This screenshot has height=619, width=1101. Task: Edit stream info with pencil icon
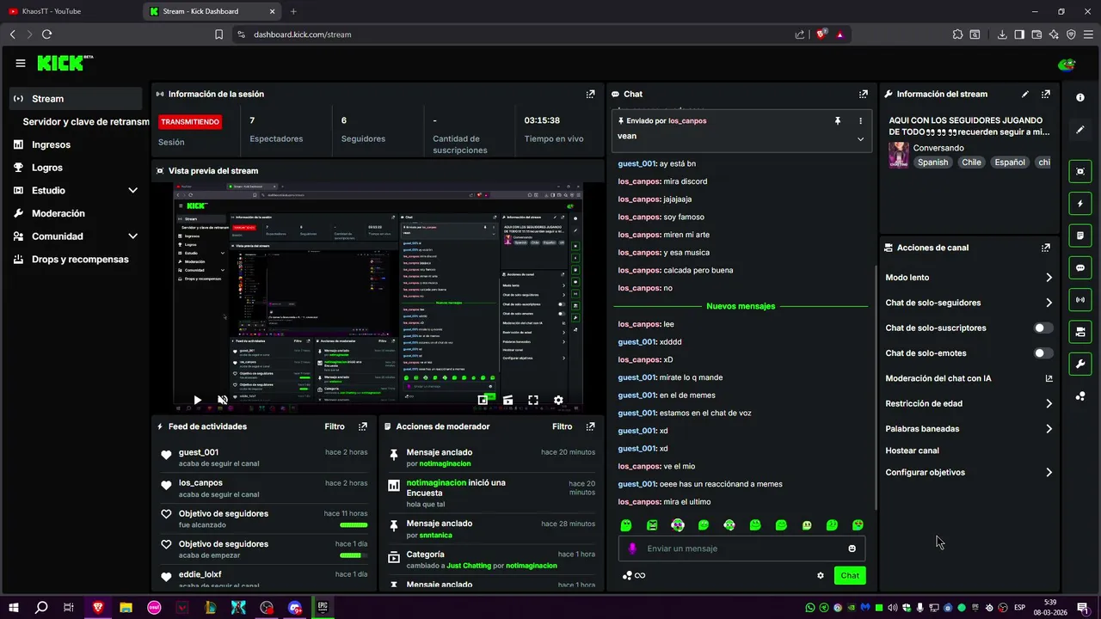(1024, 94)
